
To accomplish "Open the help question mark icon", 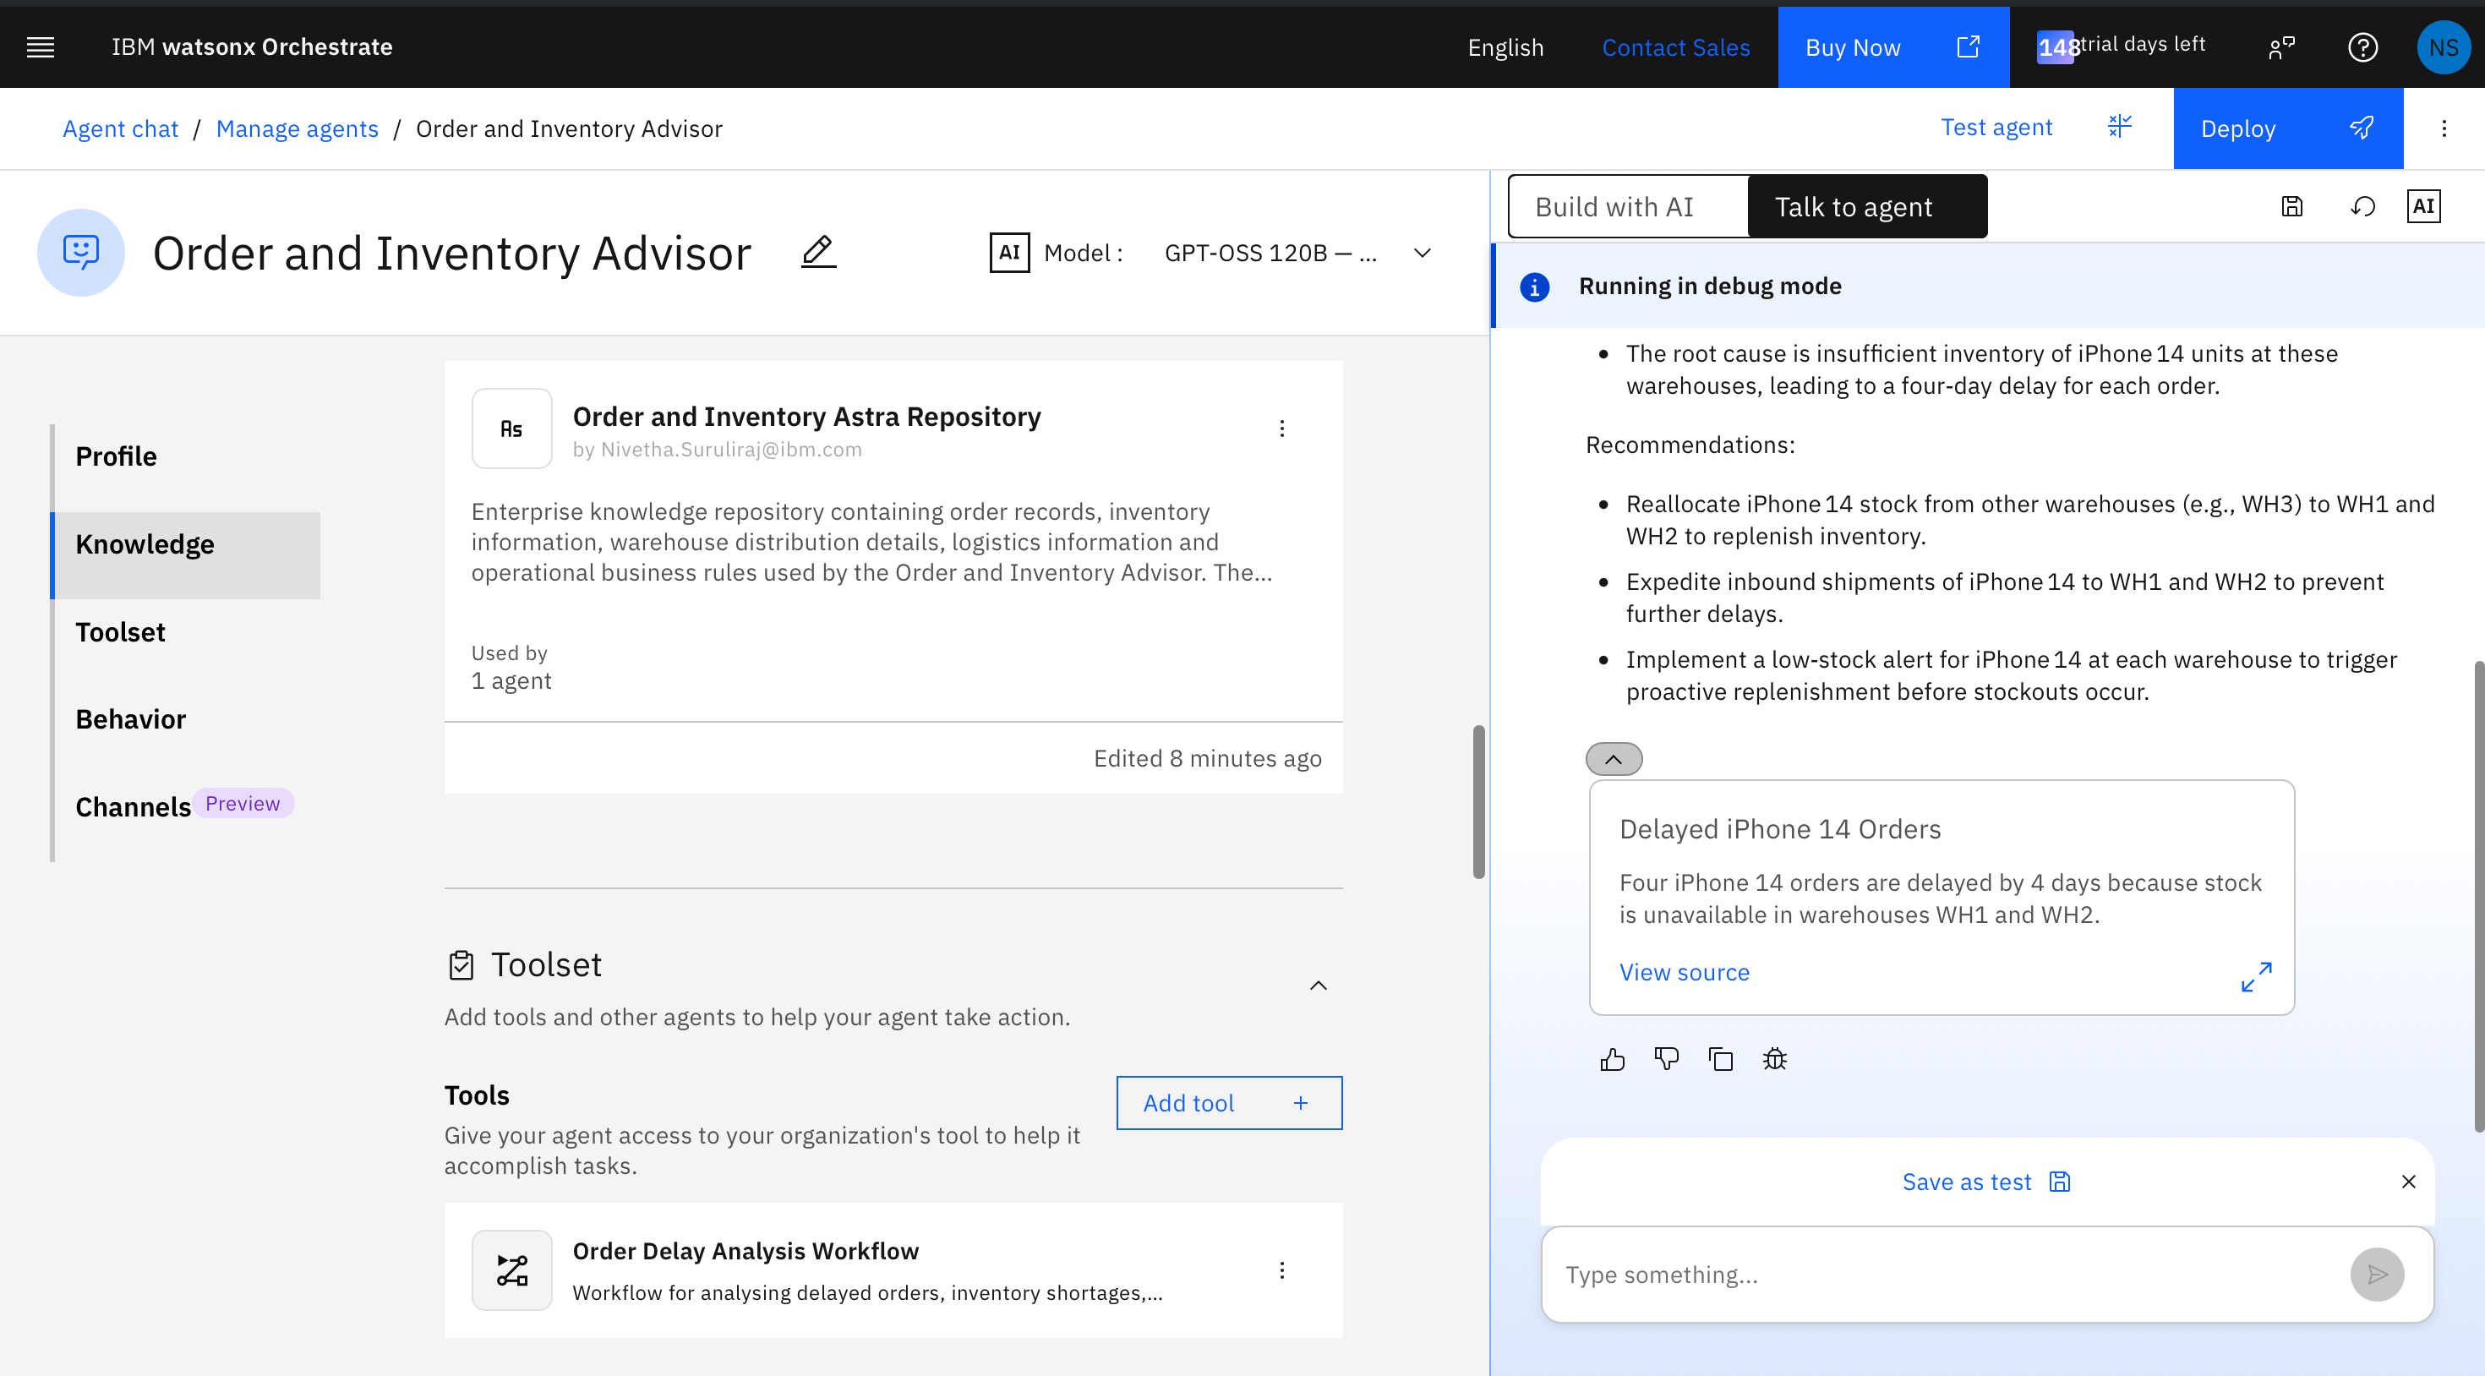I will coord(2362,47).
